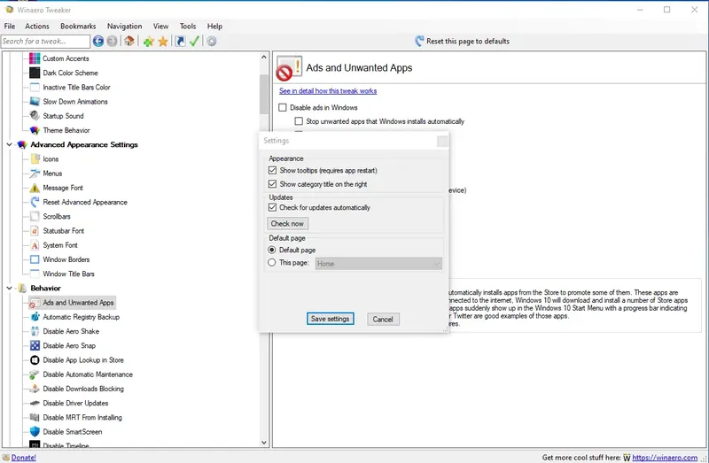The image size is (709, 463).
Task: Check Stop unwanted apps Windows installs
Action: 299,121
